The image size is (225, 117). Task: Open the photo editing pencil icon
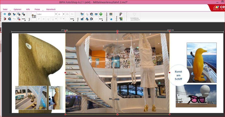click(82, 19)
